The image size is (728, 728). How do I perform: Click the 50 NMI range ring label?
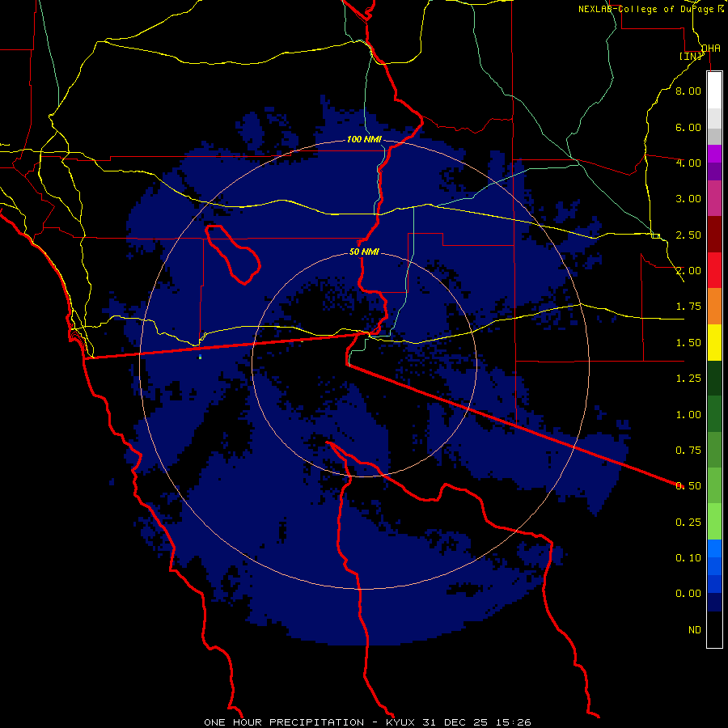[364, 252]
